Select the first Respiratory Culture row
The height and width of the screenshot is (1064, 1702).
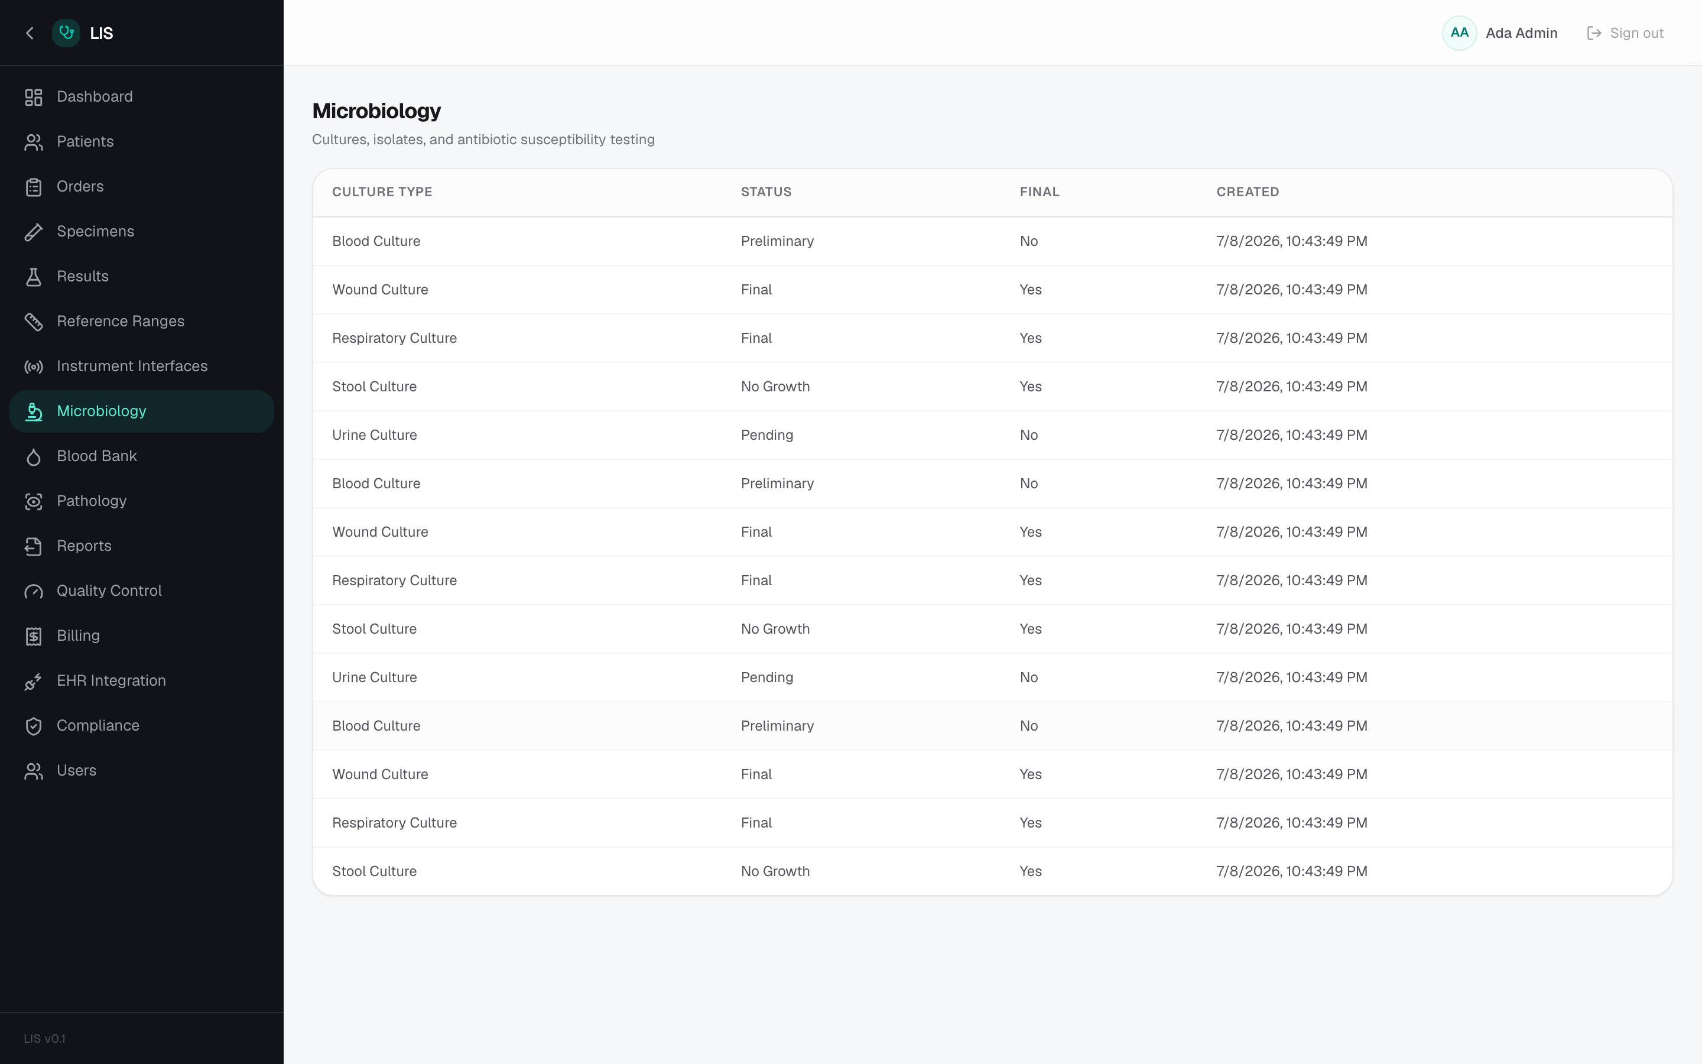[x=992, y=339]
